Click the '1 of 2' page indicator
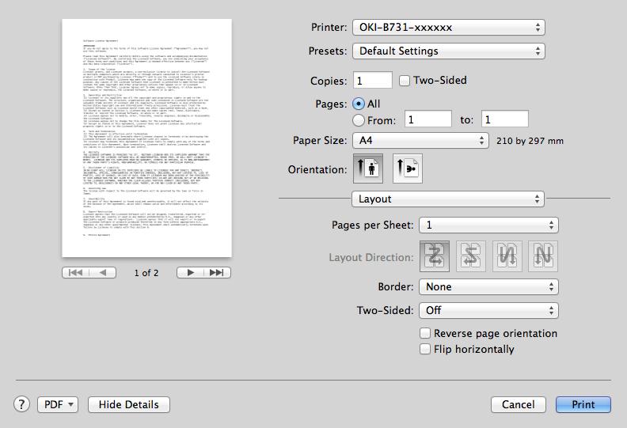Screen dimensions: 627x428 click(146, 273)
